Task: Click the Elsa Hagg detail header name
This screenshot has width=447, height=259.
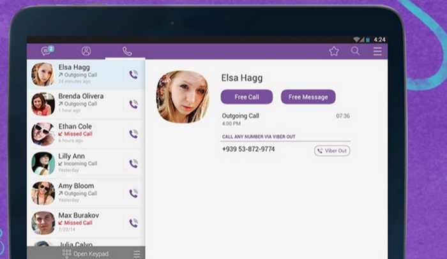Action: pos(242,78)
